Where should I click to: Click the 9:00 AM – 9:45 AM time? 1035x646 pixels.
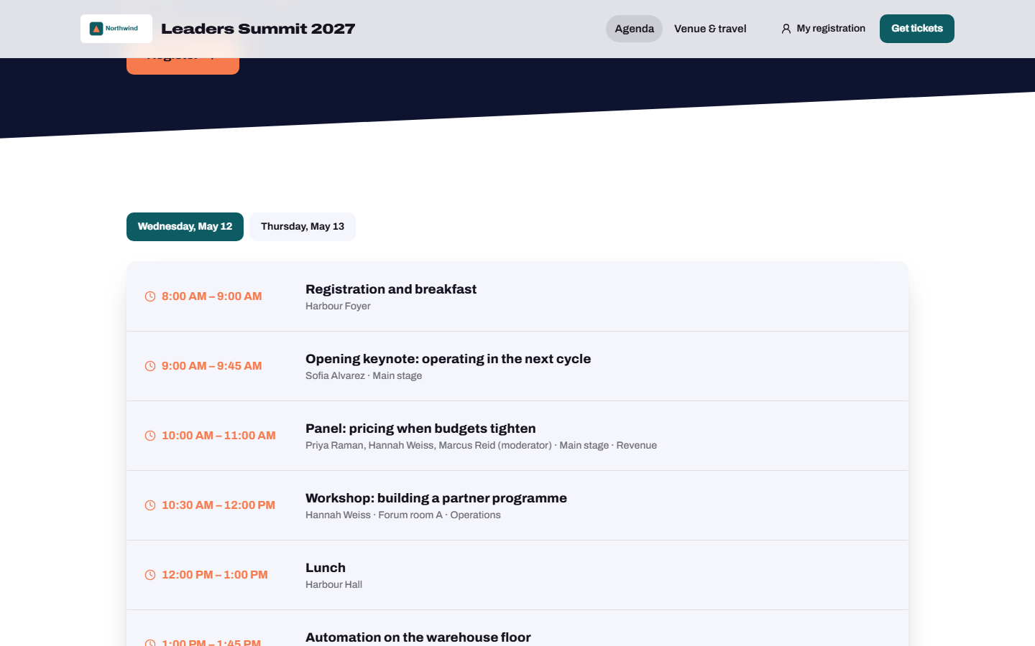pos(211,366)
